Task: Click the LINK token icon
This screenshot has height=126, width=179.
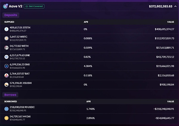Action: click(x=7, y=57)
